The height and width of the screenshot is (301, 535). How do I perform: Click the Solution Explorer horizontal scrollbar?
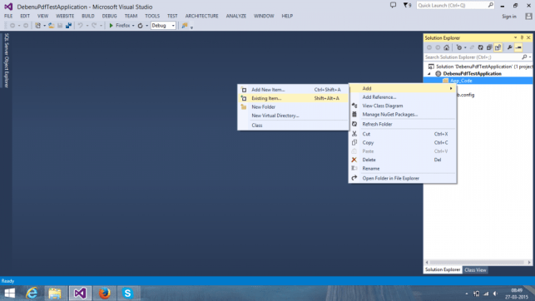(x=478, y=263)
